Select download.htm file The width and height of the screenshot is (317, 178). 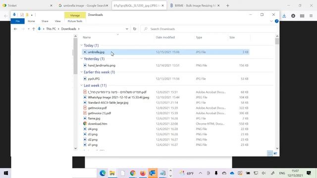pyautogui.click(x=165, y=124)
